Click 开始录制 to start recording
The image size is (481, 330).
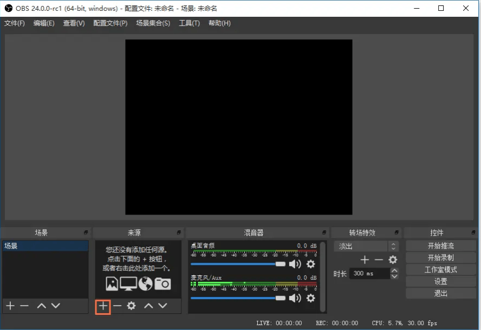click(x=440, y=257)
